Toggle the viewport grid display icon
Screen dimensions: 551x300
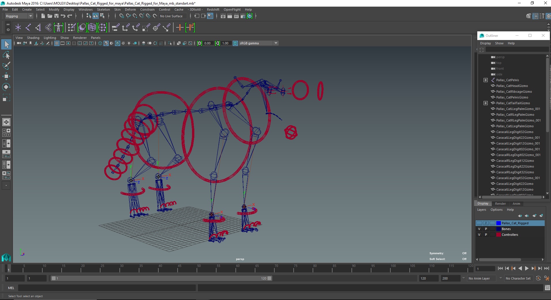pos(57,43)
